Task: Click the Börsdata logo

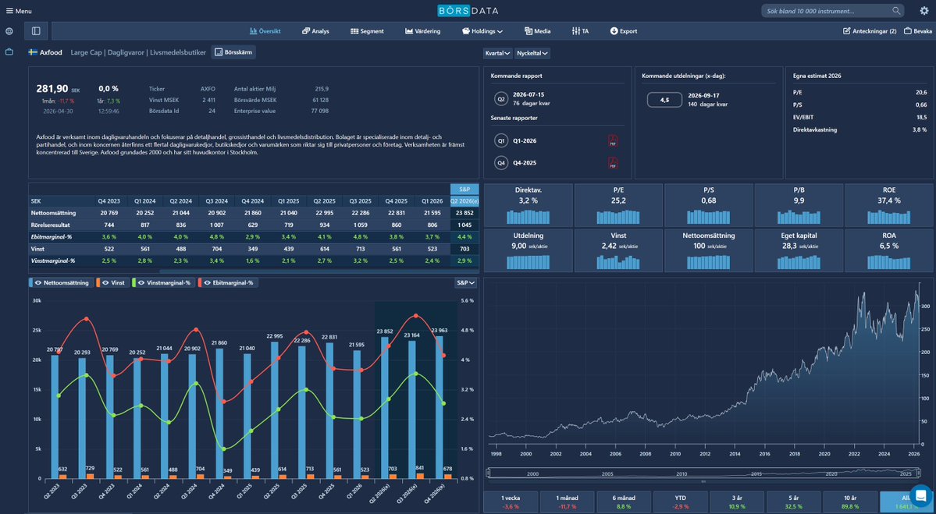Action: coord(468,11)
